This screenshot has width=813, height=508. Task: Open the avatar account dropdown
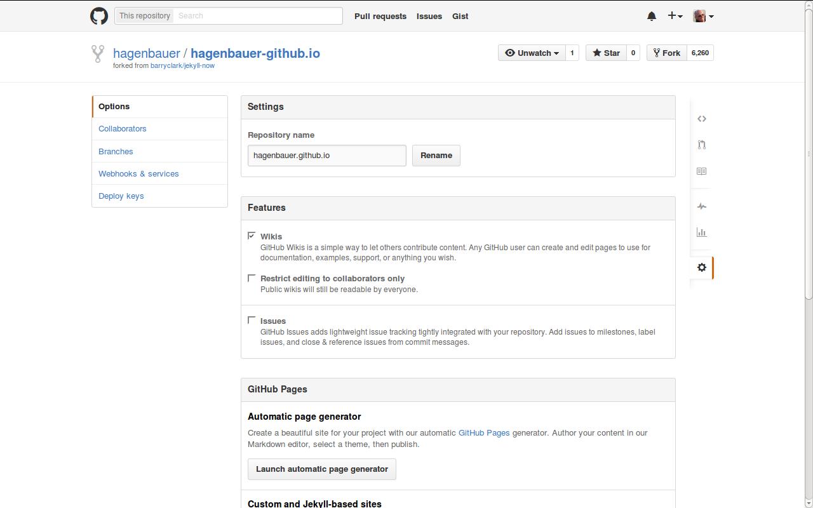[x=702, y=15]
